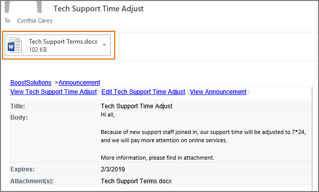Click View Tech Support Time Adjust link
The height and width of the screenshot is (192, 319).
[54, 92]
